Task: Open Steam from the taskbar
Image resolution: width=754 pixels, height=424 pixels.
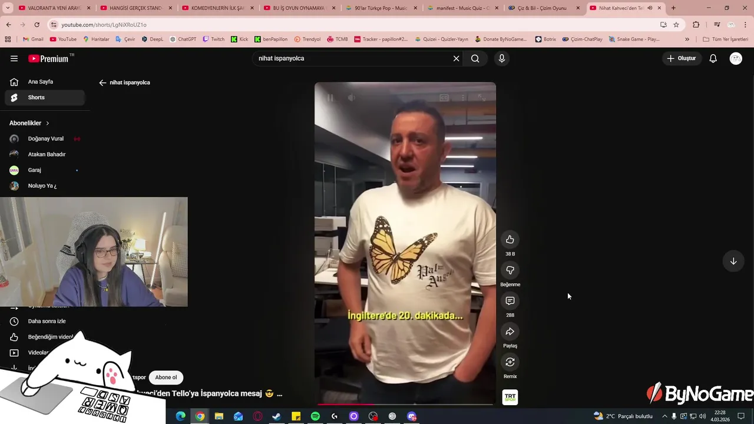Action: pos(276,416)
